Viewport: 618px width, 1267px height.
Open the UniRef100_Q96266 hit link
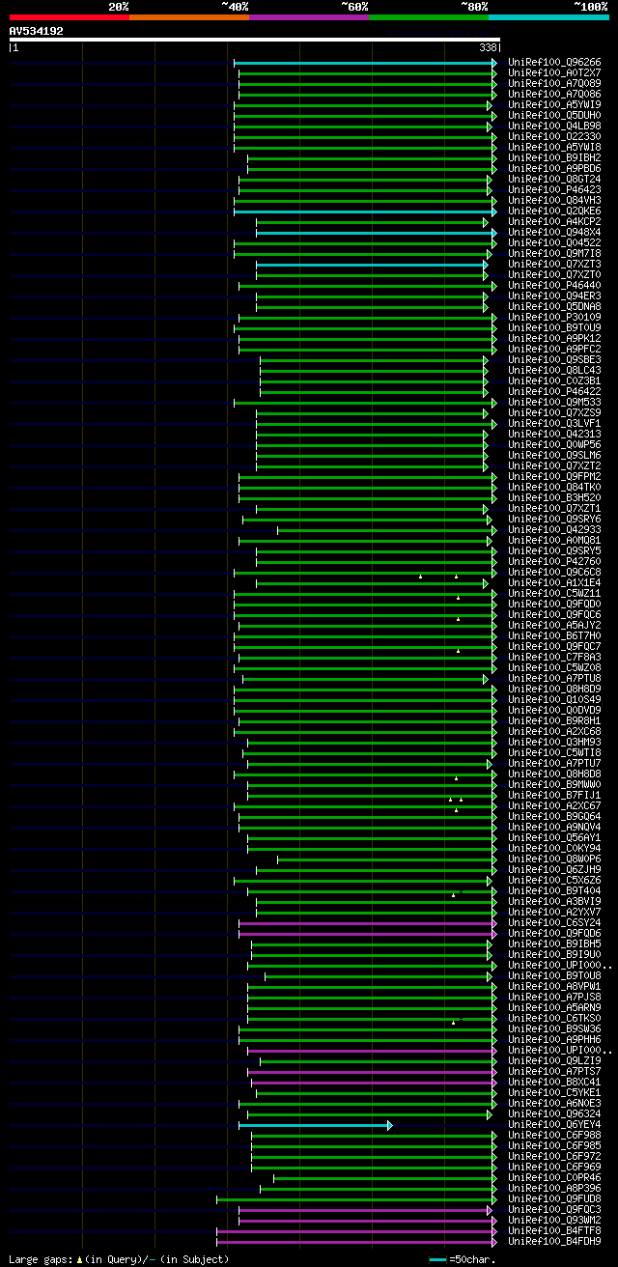click(554, 63)
